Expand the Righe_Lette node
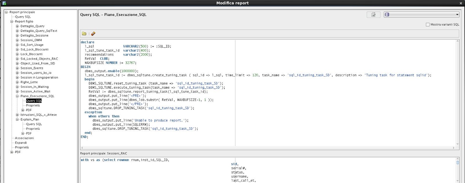This screenshot has width=465, height=183. point(17,82)
